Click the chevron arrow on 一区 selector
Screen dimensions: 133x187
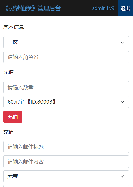tap(122, 42)
